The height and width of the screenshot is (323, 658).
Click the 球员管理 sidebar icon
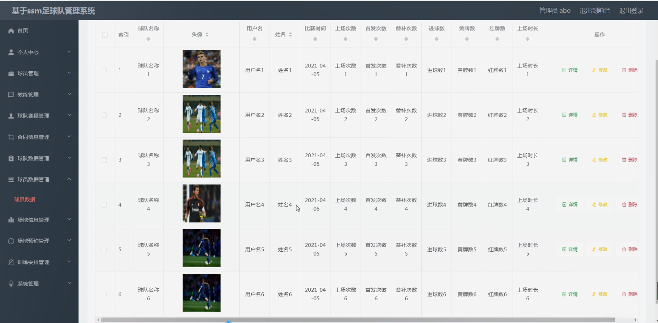click(11, 73)
